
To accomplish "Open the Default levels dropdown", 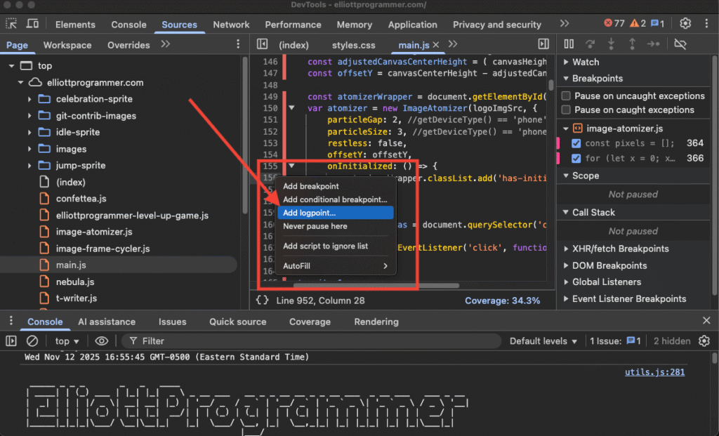I will 543,341.
